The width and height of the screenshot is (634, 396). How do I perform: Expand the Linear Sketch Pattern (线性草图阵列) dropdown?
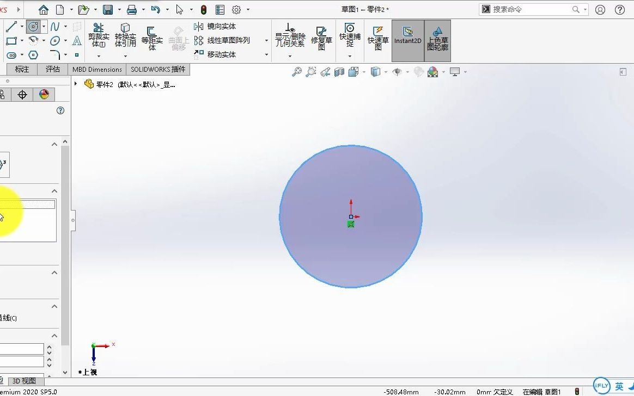pos(266,41)
